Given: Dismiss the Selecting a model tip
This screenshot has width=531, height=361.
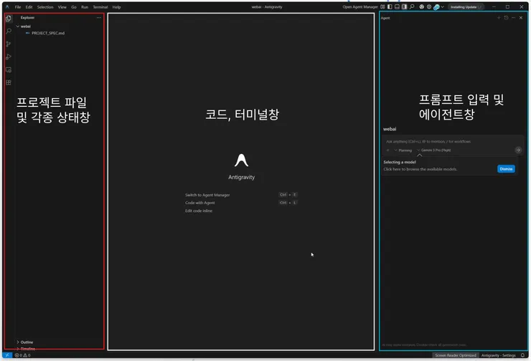Looking at the screenshot, I should pos(506,169).
